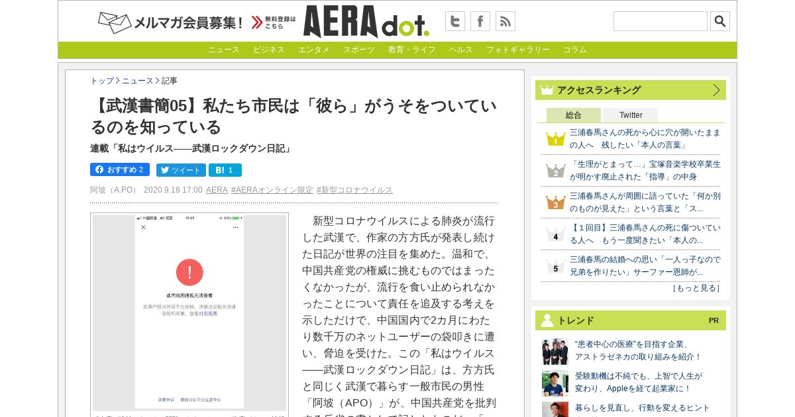Screen dimensions: 795x417
Task: Click the rank 5 crown icon
Action: coord(555,267)
